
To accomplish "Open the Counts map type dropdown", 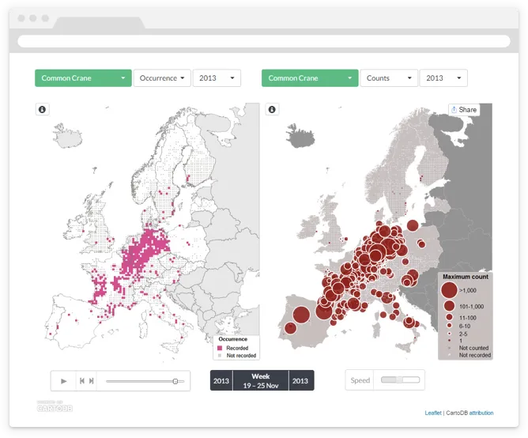I will point(389,78).
